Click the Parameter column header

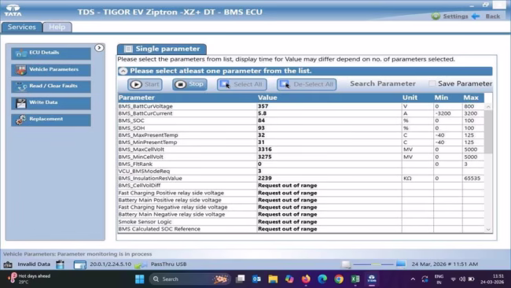coord(187,98)
